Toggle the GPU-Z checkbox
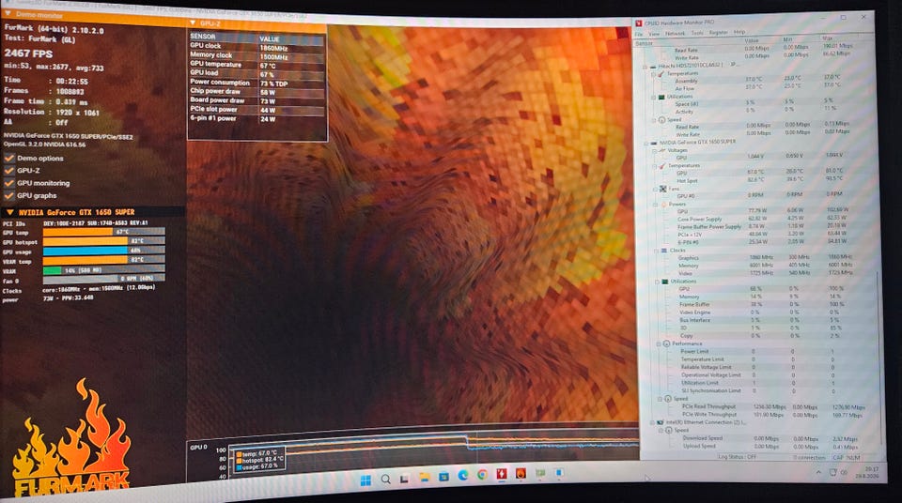 [9, 171]
